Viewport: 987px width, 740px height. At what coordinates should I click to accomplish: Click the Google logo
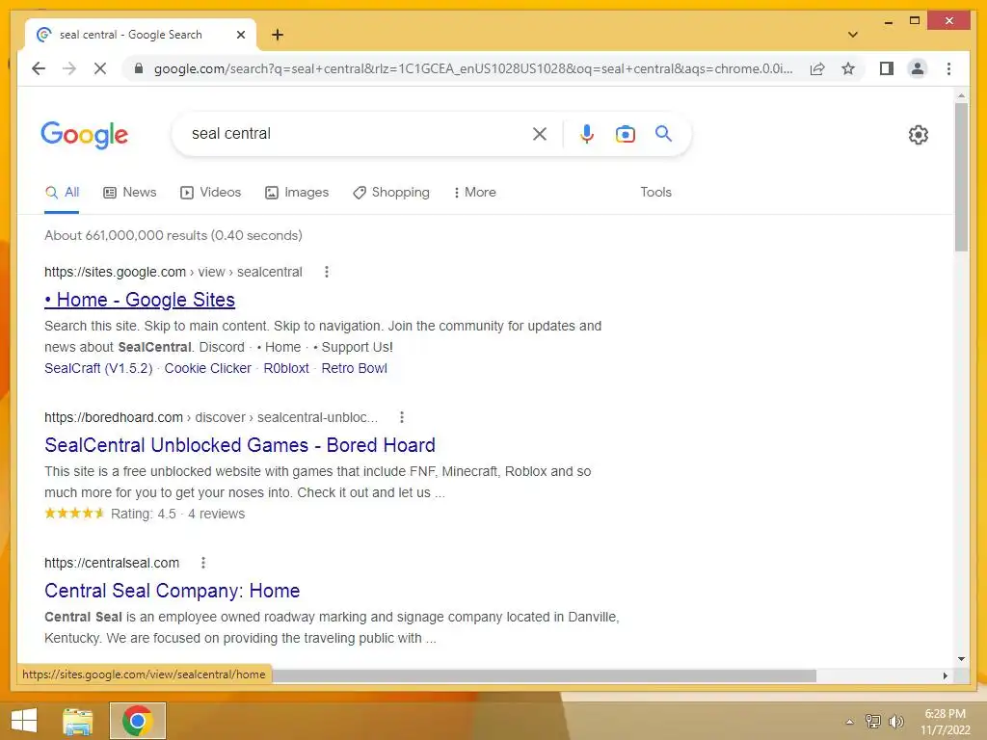85,135
